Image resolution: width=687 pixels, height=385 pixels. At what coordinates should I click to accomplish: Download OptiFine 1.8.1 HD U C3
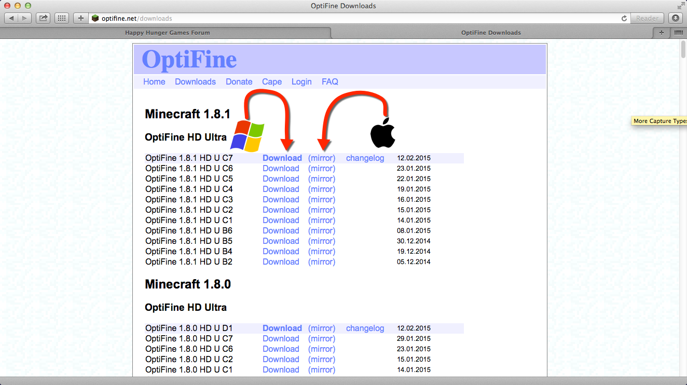281,200
